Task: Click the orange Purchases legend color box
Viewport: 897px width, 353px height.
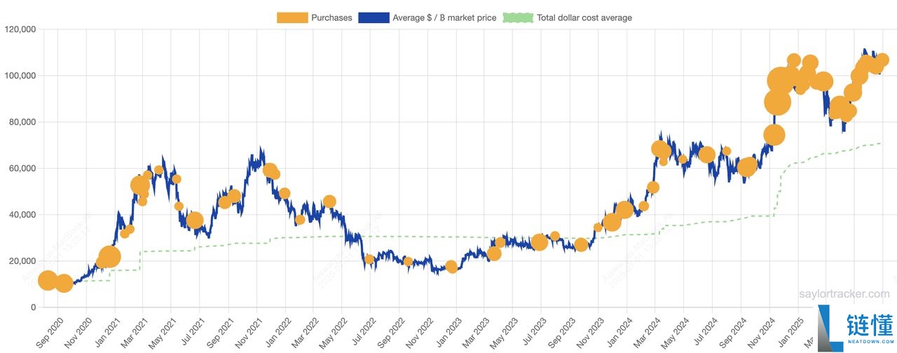Action: pos(292,18)
